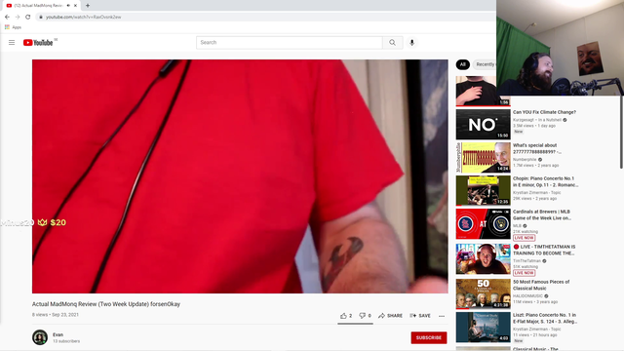
Task: Click the Numberphile channel name
Action: pos(525,160)
